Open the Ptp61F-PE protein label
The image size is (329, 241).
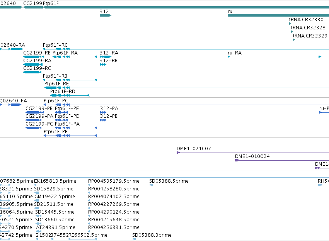point(67,109)
